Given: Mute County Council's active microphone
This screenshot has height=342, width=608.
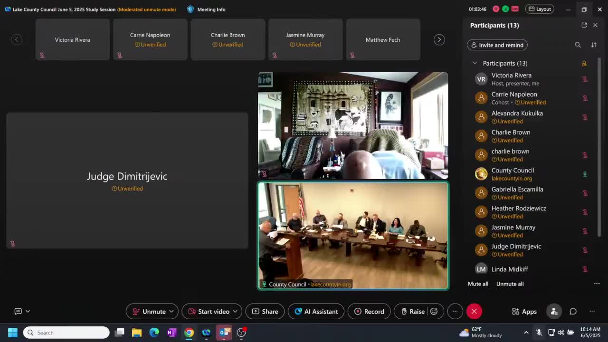Looking at the screenshot, I should tap(585, 174).
